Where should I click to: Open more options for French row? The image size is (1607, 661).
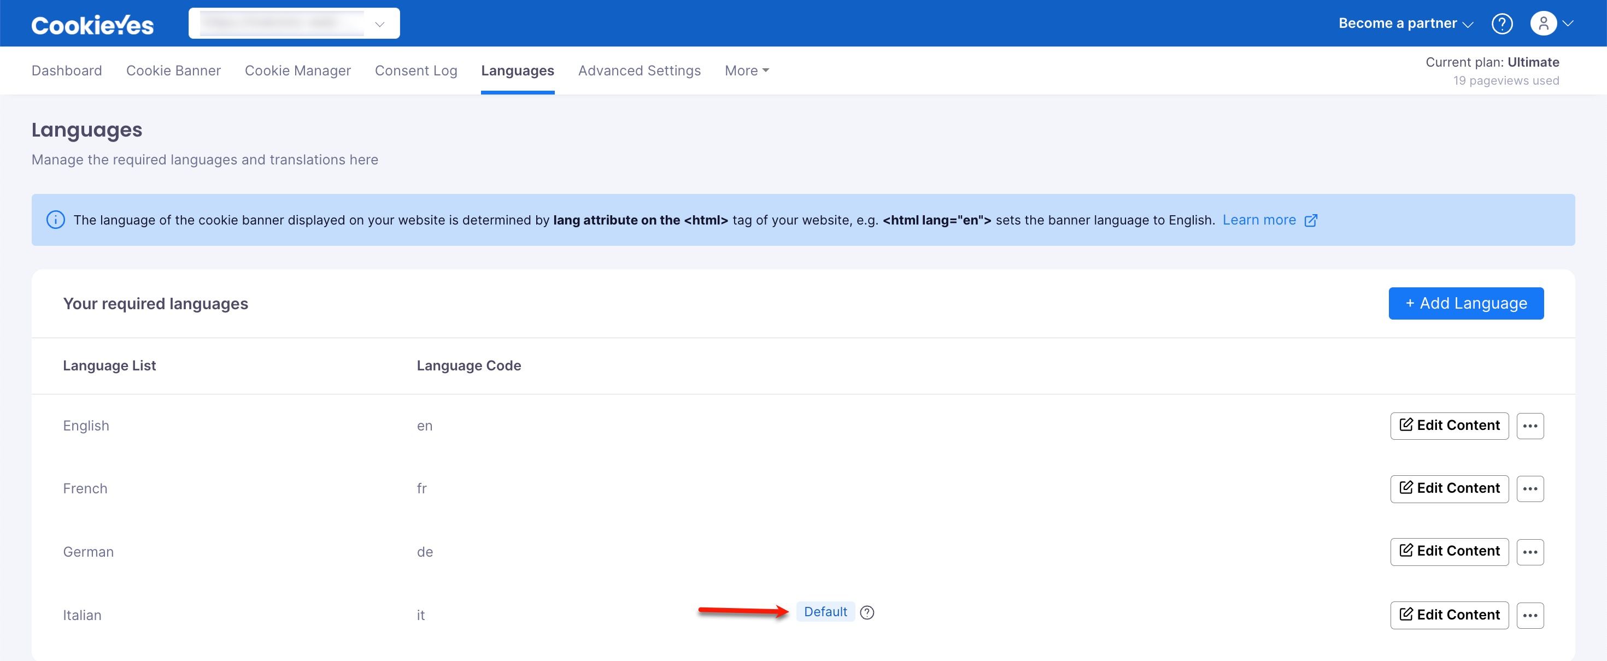[x=1529, y=489]
